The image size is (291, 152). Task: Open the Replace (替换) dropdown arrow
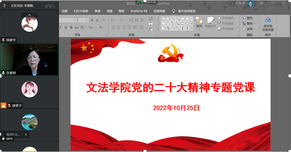[x=256, y=24]
